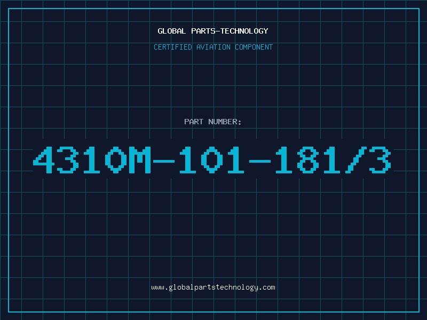The image size is (427, 320).
Task: Select the part number 4310M-101-181/3
Action: pyautogui.click(x=212, y=160)
